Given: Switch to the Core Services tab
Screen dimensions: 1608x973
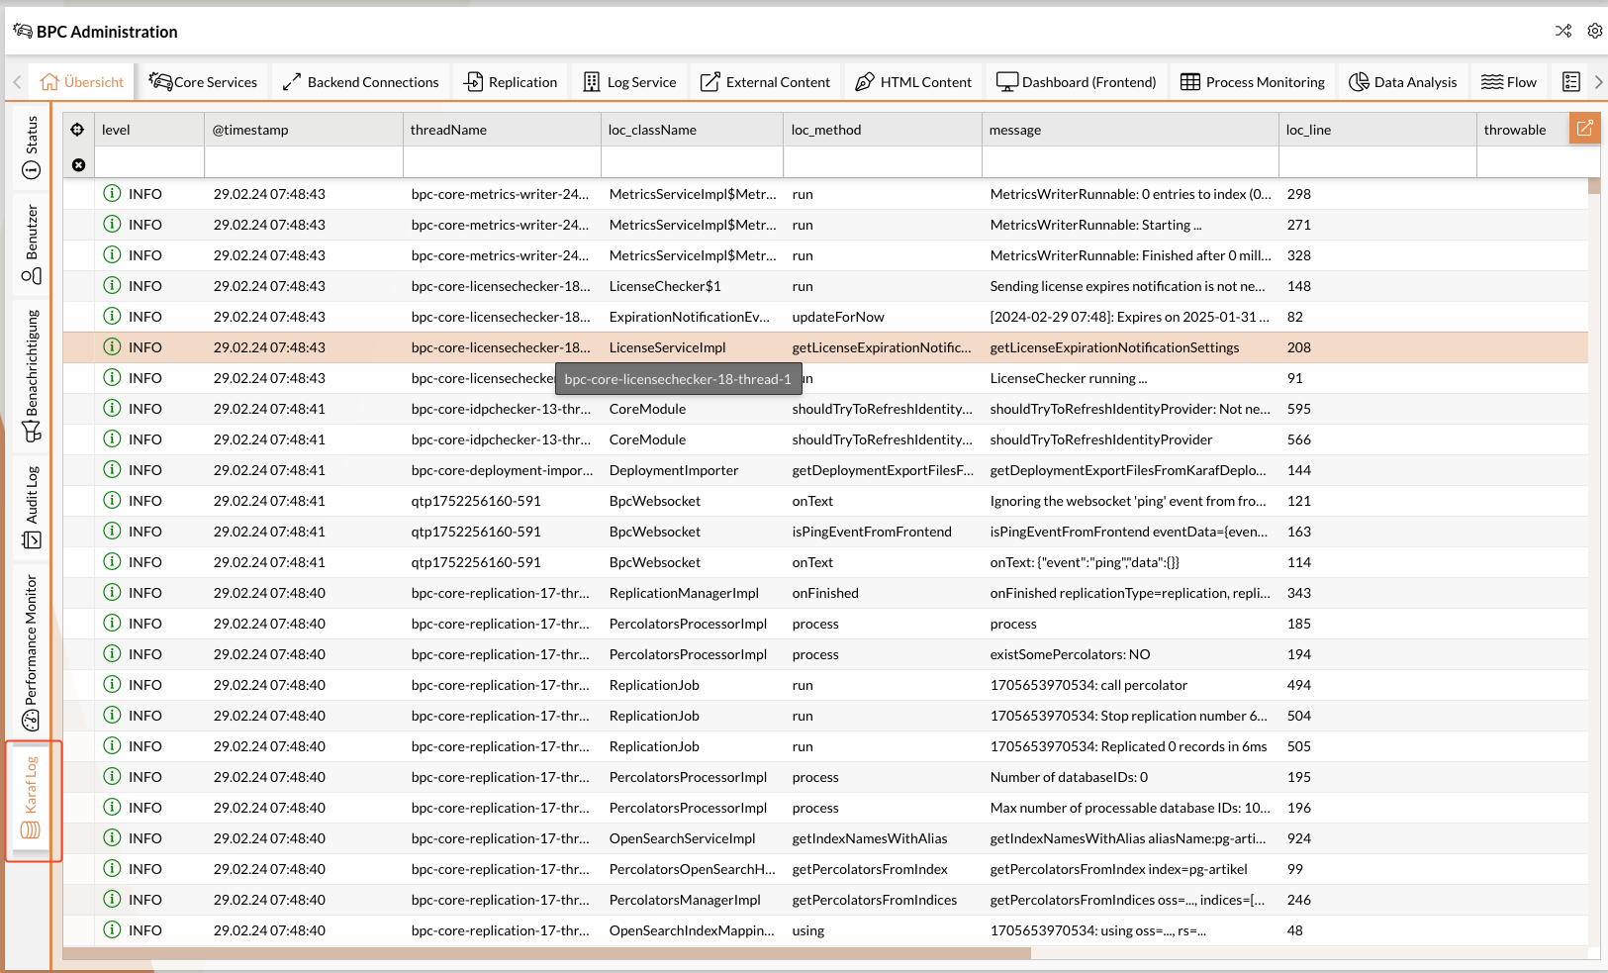Looking at the screenshot, I should click(203, 82).
